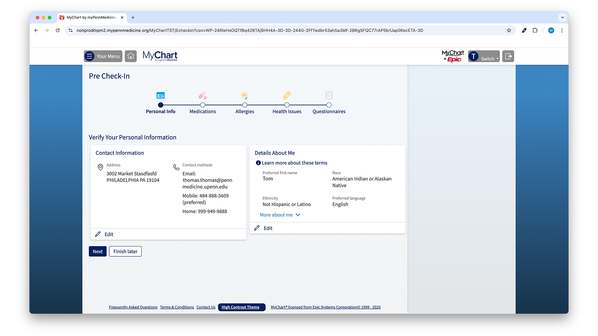This screenshot has height=336, width=598.
Task: Click the Personal Info step circle
Action: pos(160,105)
